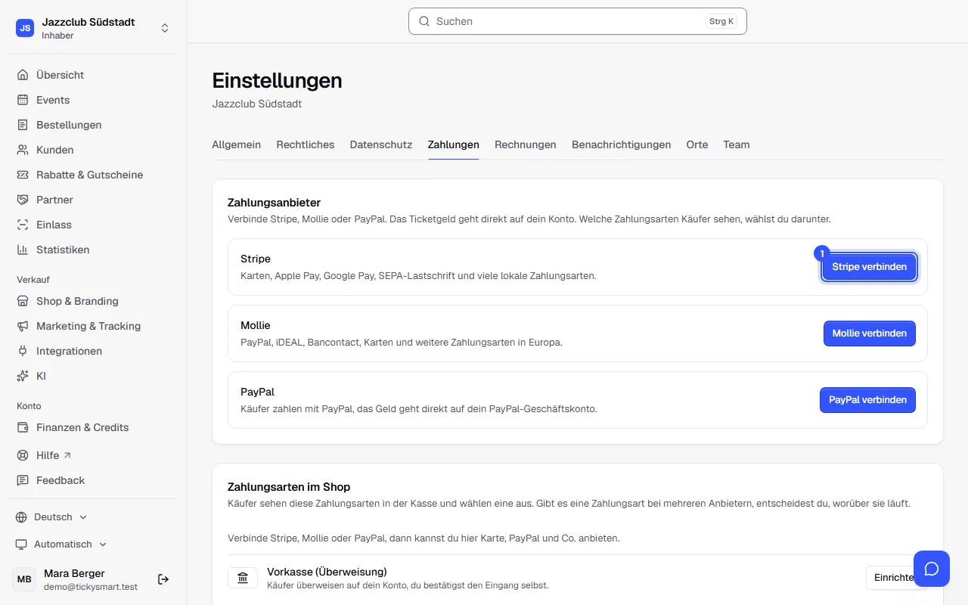Click the "Zahlungsanbieter" heading
968x605 pixels.
[275, 203]
